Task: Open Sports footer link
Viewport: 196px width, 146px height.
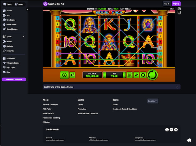Action: pos(115,104)
